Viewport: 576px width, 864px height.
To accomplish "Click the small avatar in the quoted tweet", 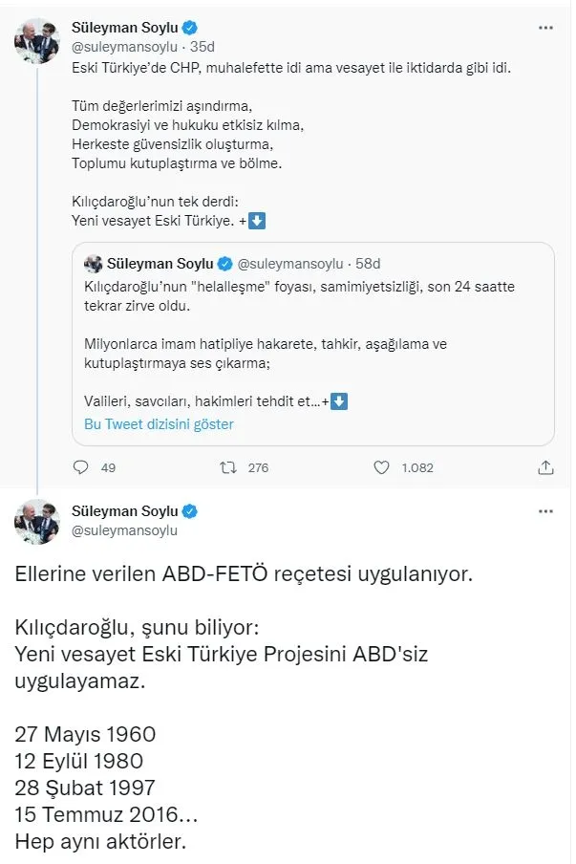I will point(94,265).
